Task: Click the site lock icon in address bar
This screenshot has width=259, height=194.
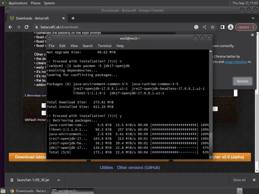Action: click(x=37, y=27)
